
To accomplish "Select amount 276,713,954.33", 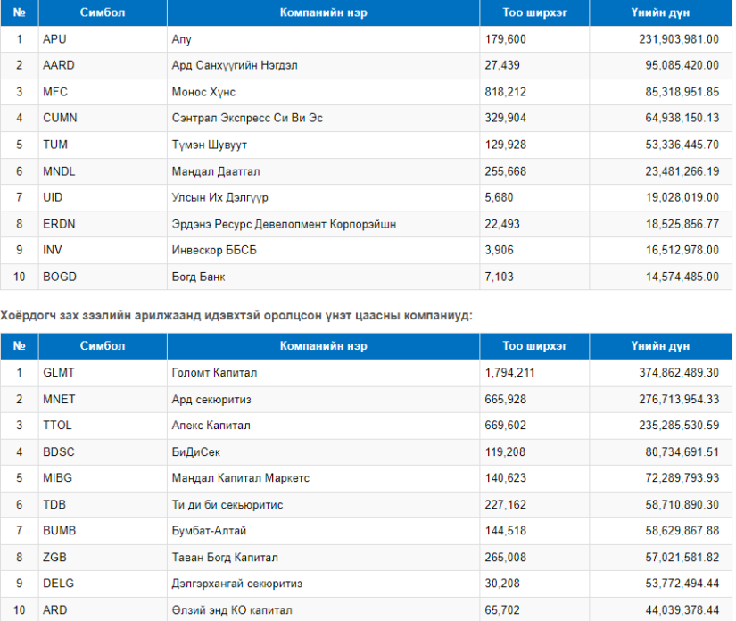I will 678,400.
